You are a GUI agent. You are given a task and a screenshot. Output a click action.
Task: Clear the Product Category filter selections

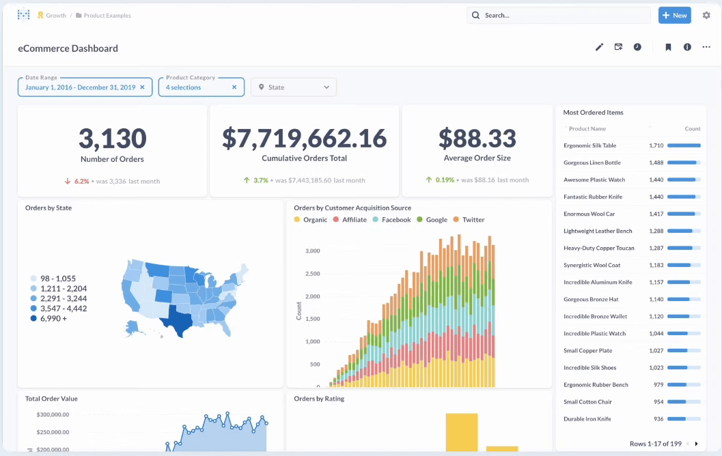click(x=234, y=87)
